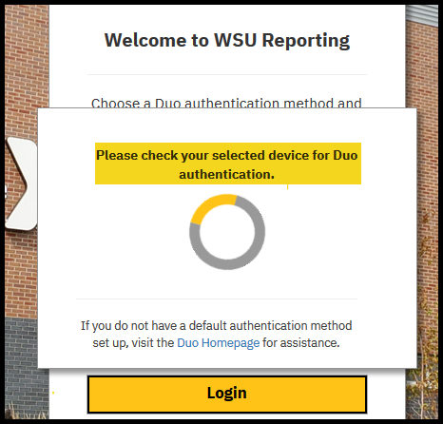The width and height of the screenshot is (443, 424).
Task: Click the 'set up, visit the' text
Action: 133,343
